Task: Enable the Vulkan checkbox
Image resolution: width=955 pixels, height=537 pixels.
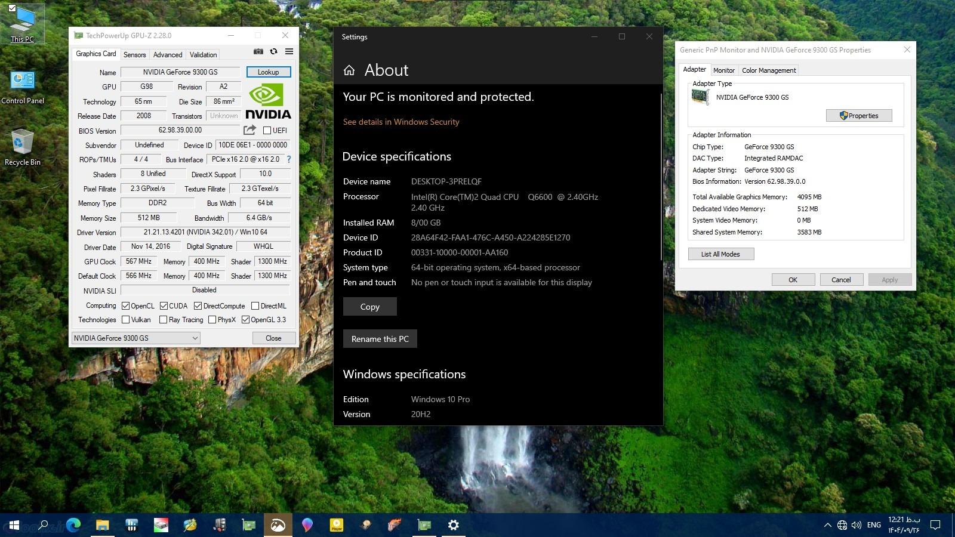Action: click(126, 320)
